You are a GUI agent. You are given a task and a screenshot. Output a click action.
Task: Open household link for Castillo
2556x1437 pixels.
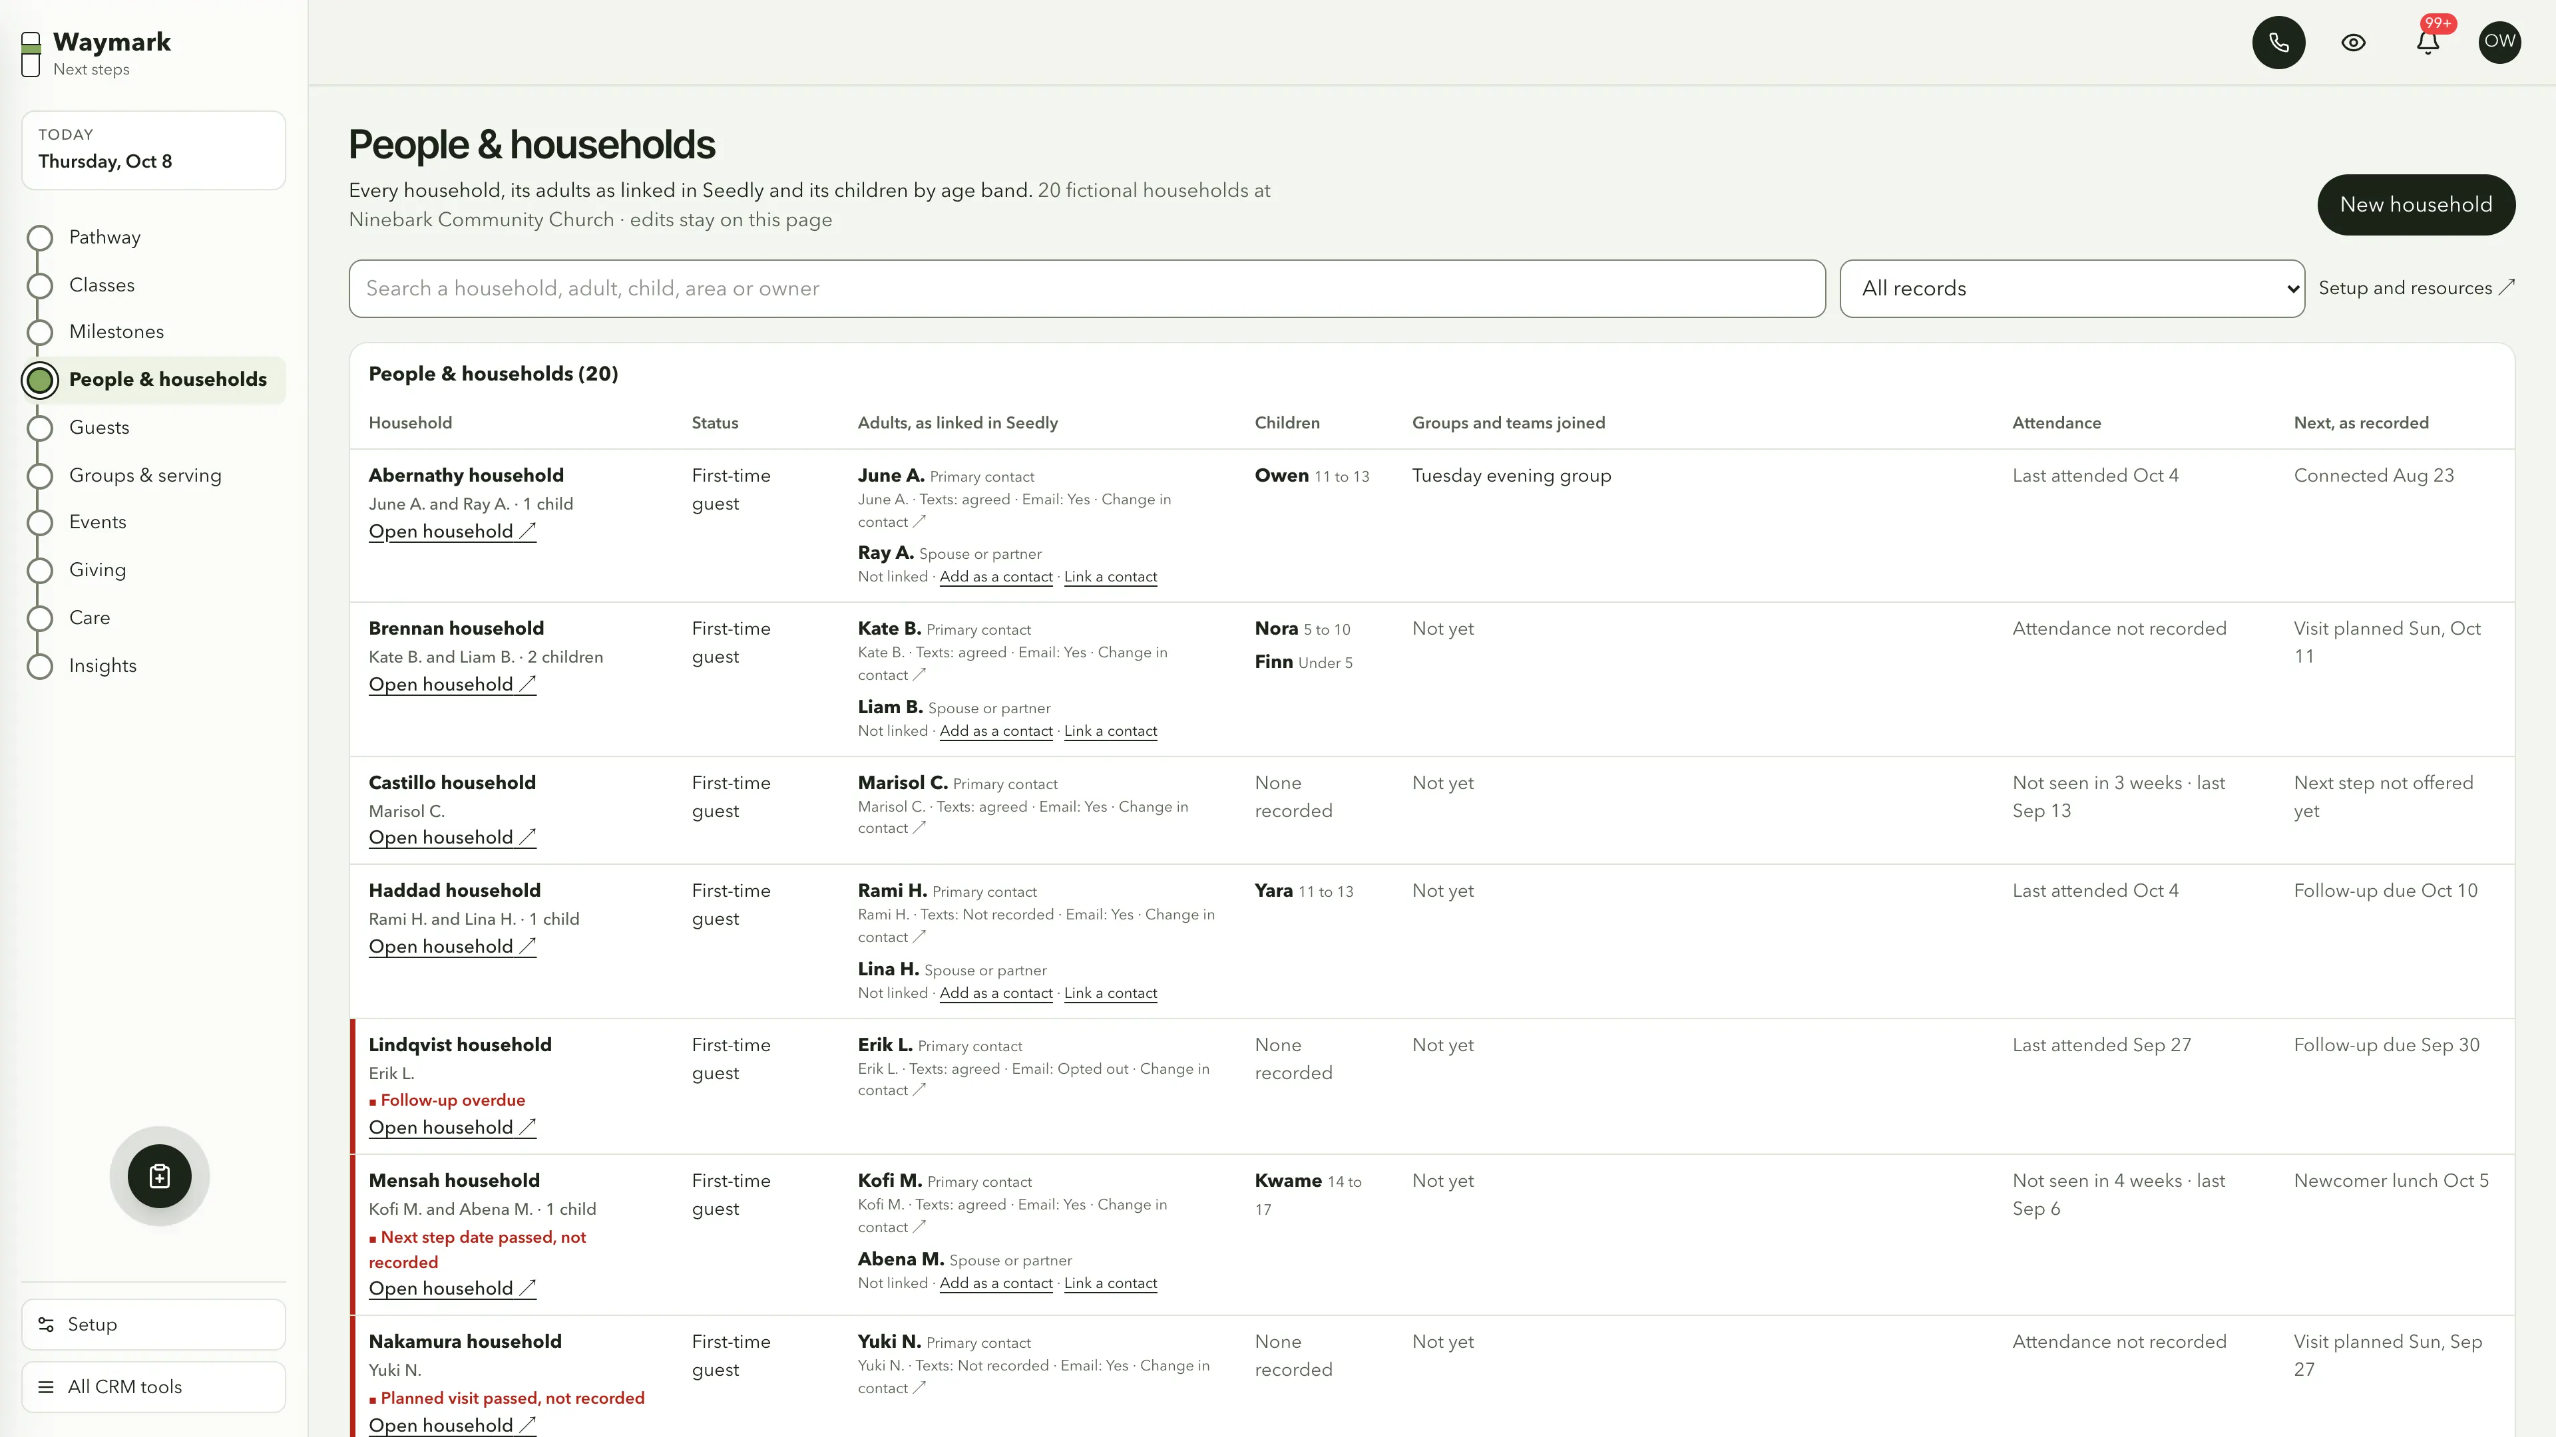[453, 838]
